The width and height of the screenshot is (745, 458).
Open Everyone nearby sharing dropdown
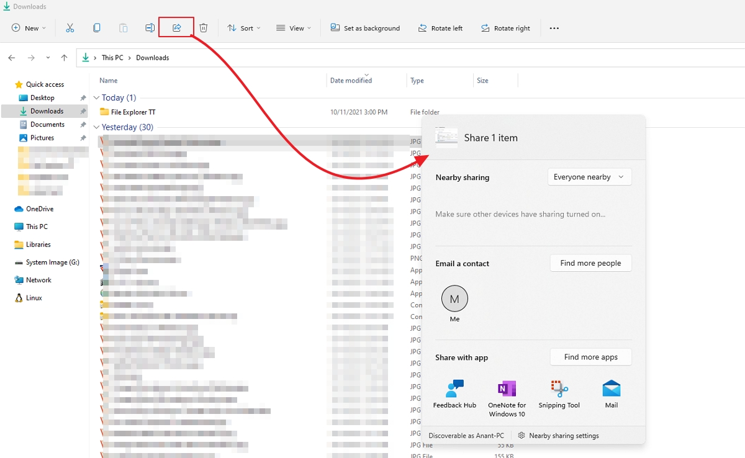coord(589,177)
